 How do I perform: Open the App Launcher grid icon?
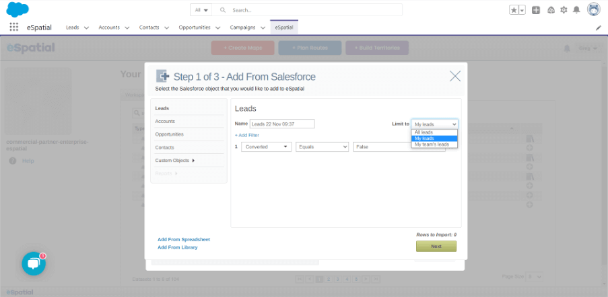click(13, 27)
